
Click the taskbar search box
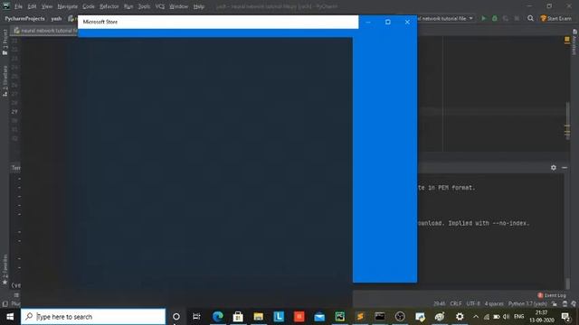[93, 317]
